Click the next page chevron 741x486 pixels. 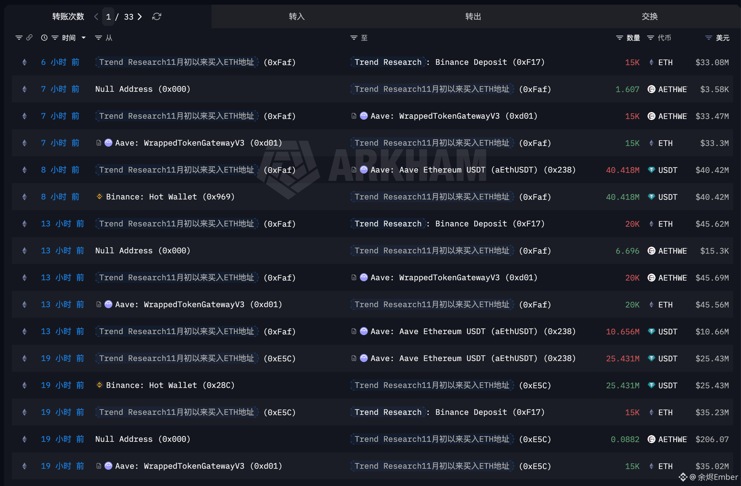pyautogui.click(x=140, y=16)
